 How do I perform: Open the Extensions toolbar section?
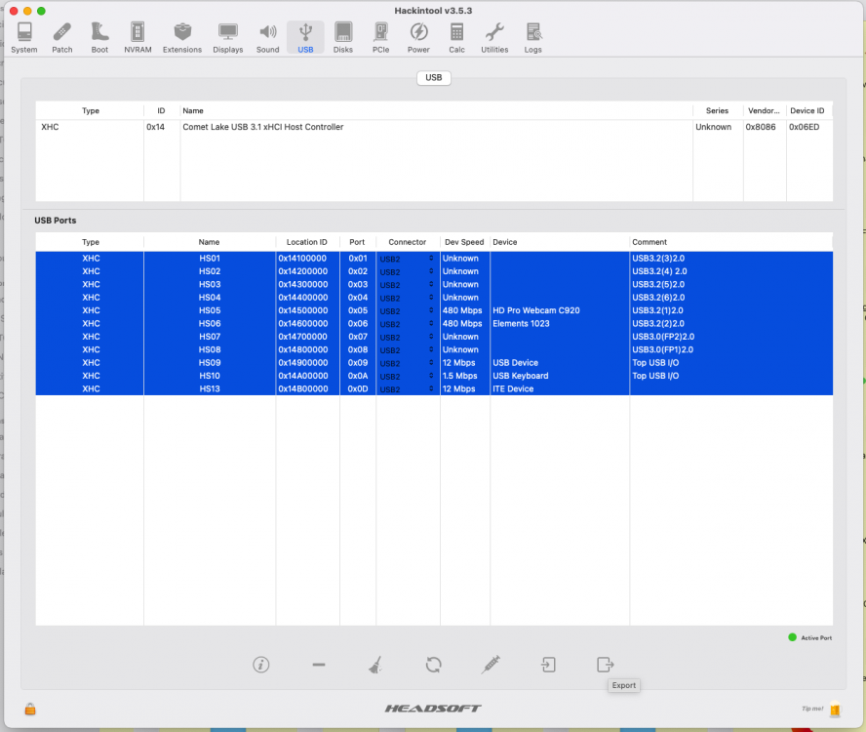(x=182, y=38)
